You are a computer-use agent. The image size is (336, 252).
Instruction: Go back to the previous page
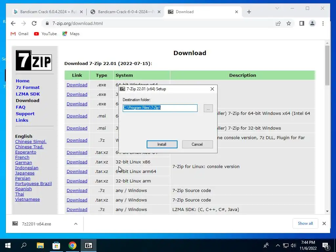coord(13,23)
